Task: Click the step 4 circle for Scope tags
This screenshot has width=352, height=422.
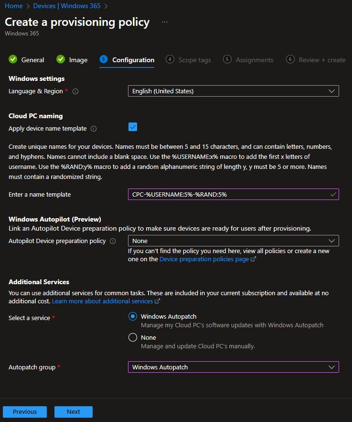Action: 170,59
